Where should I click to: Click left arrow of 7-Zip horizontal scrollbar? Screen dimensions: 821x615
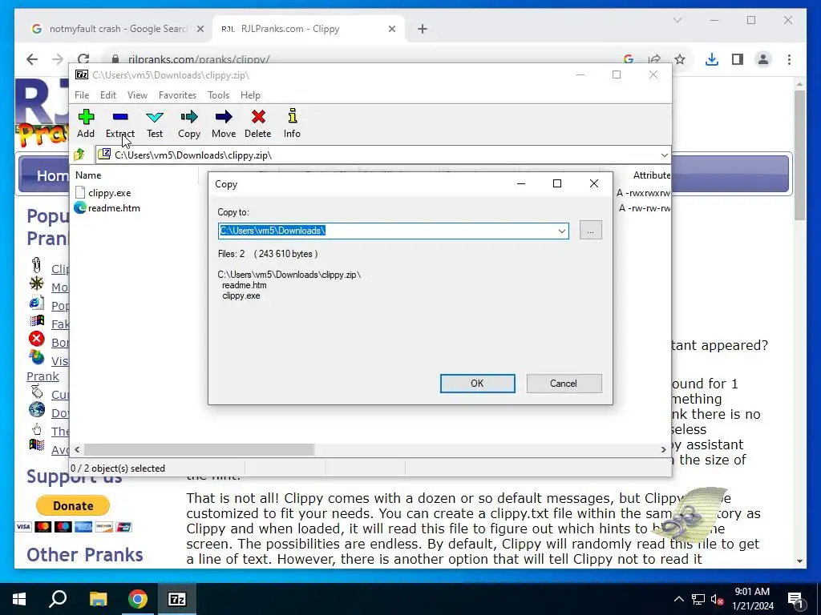tap(78, 450)
